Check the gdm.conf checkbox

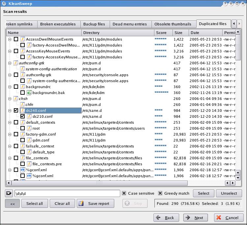pos(22,140)
